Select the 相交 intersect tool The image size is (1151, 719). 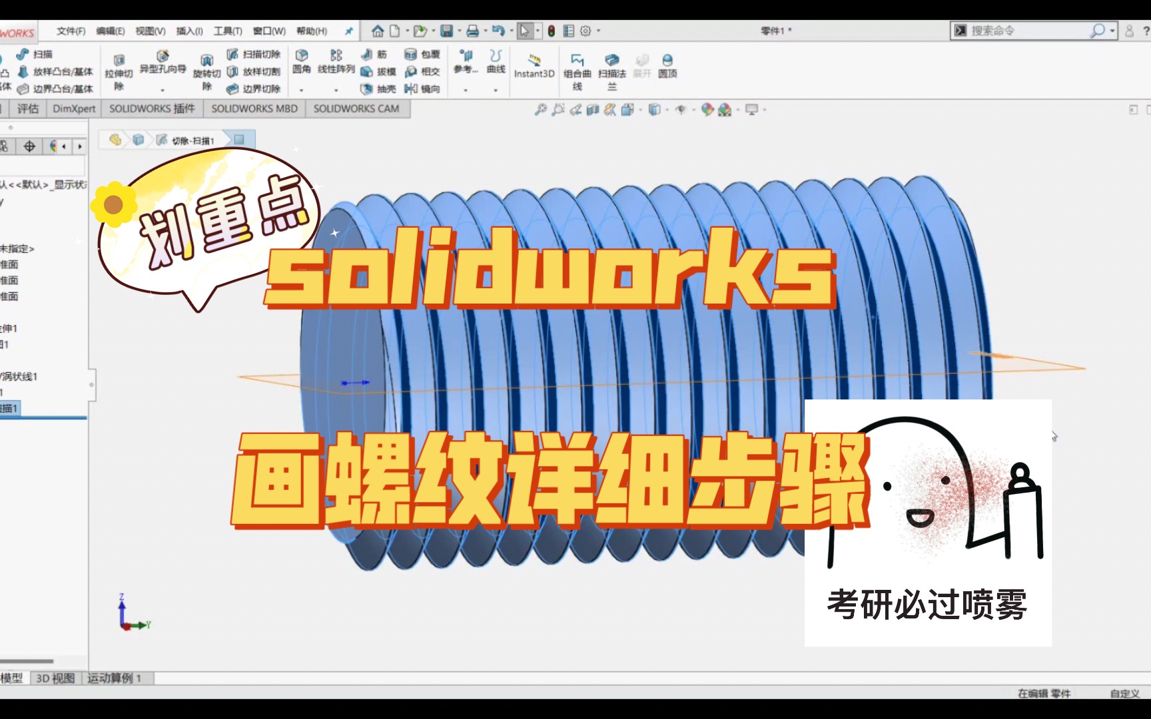tap(422, 71)
